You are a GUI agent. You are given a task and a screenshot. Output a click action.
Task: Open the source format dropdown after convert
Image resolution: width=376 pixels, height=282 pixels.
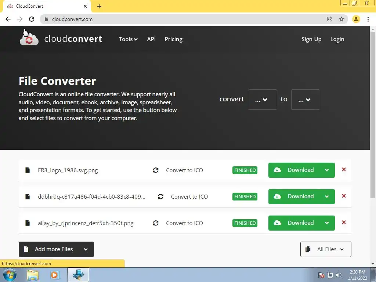[262, 100]
